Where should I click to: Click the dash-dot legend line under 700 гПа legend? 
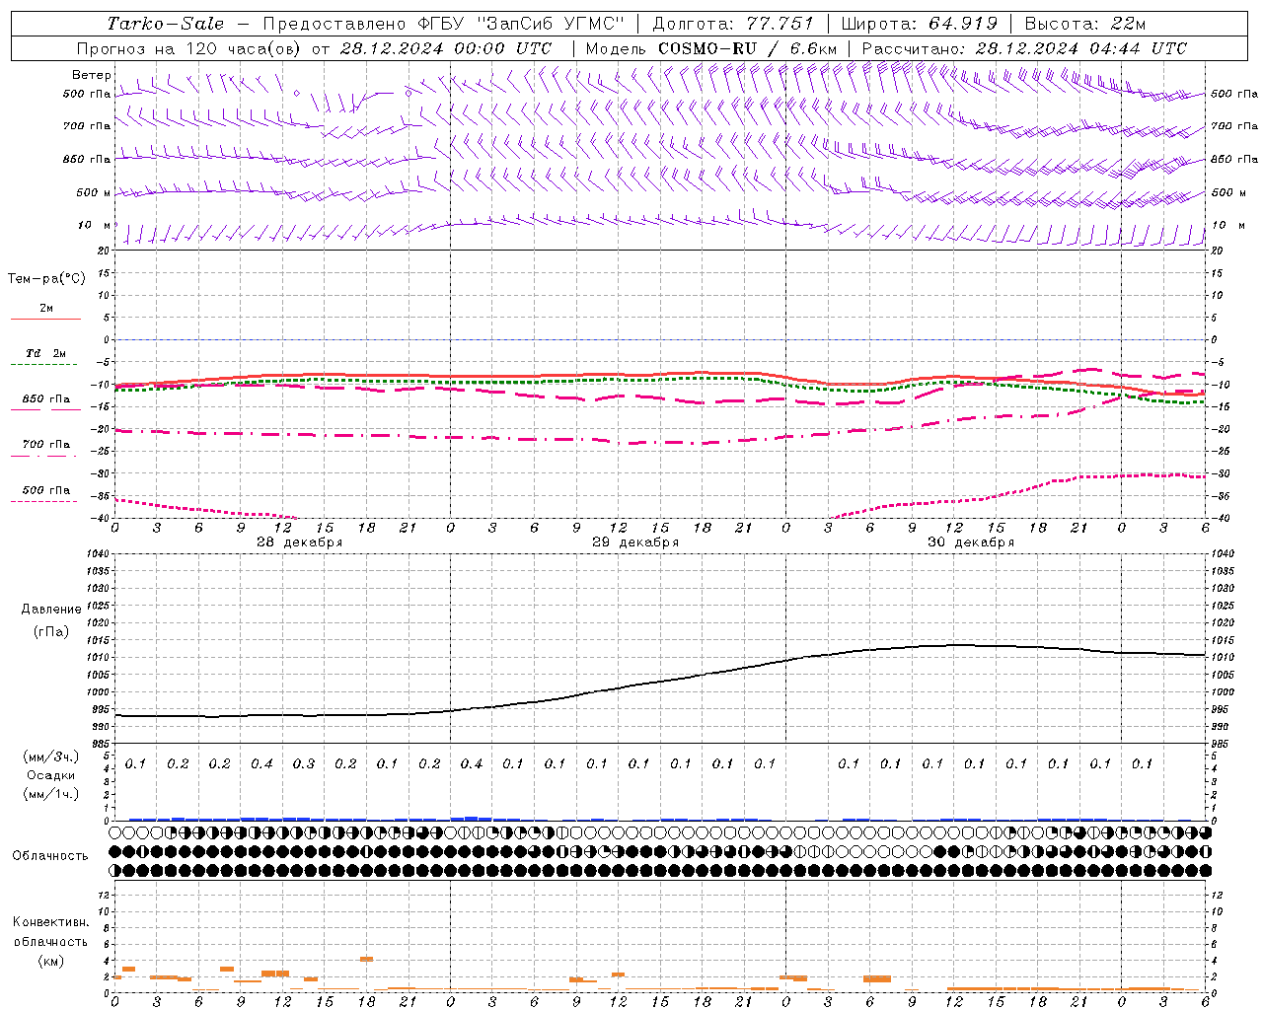[x=43, y=457]
